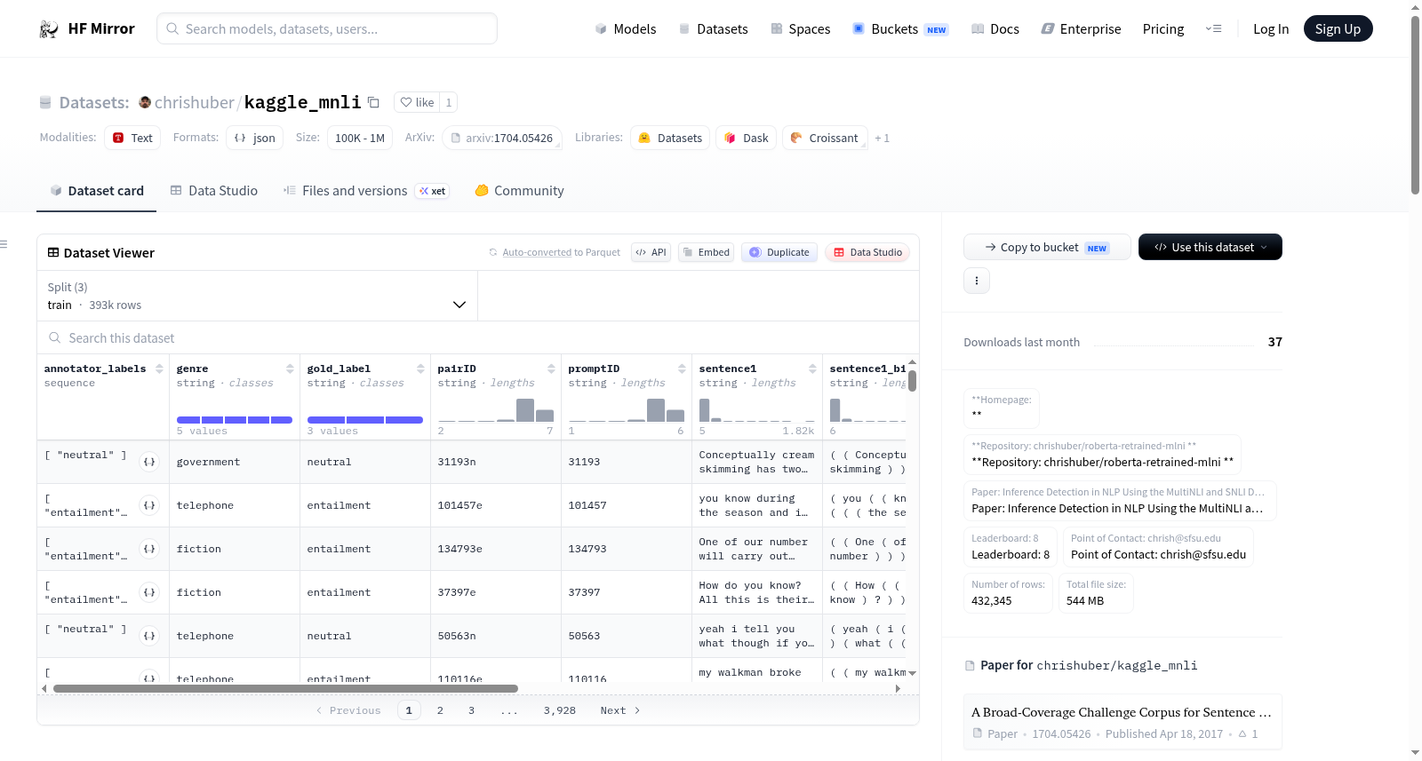Click pairID lengths histogram
1422x761 pixels.
tap(496, 410)
